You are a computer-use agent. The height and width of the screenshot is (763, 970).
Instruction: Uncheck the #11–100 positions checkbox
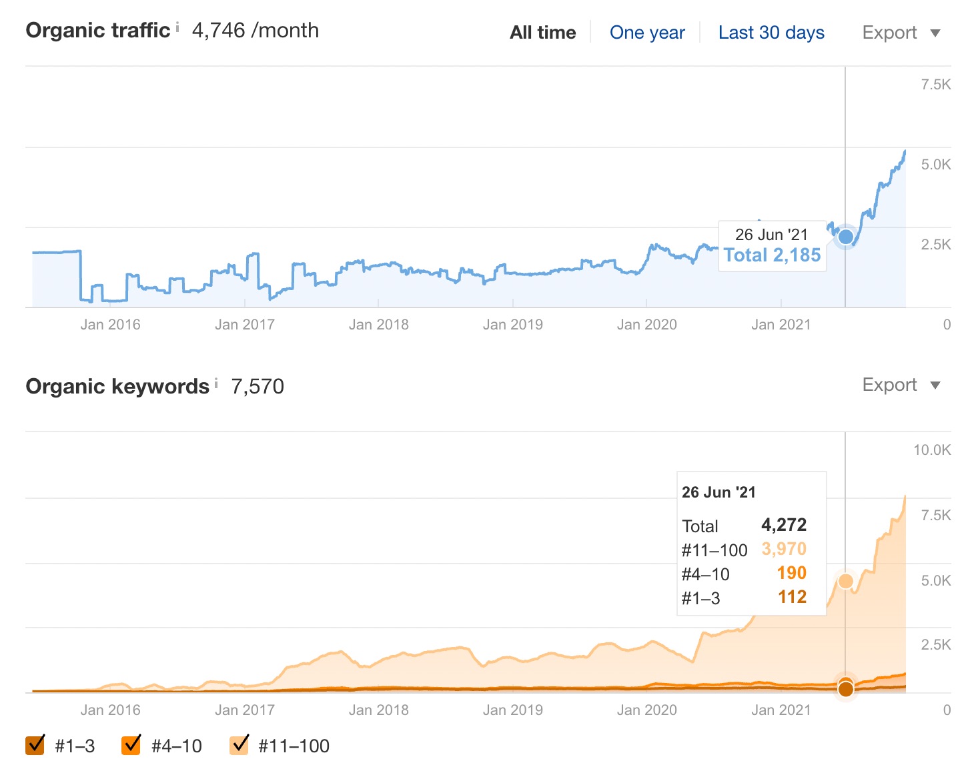point(239,745)
